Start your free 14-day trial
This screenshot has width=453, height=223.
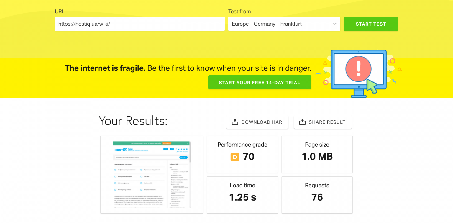point(260,83)
